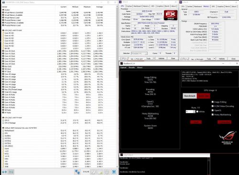This screenshot has height=175, width=239.
Task: Open the sensor settings icon in HWiNFO toolbar
Action: [107, 172]
